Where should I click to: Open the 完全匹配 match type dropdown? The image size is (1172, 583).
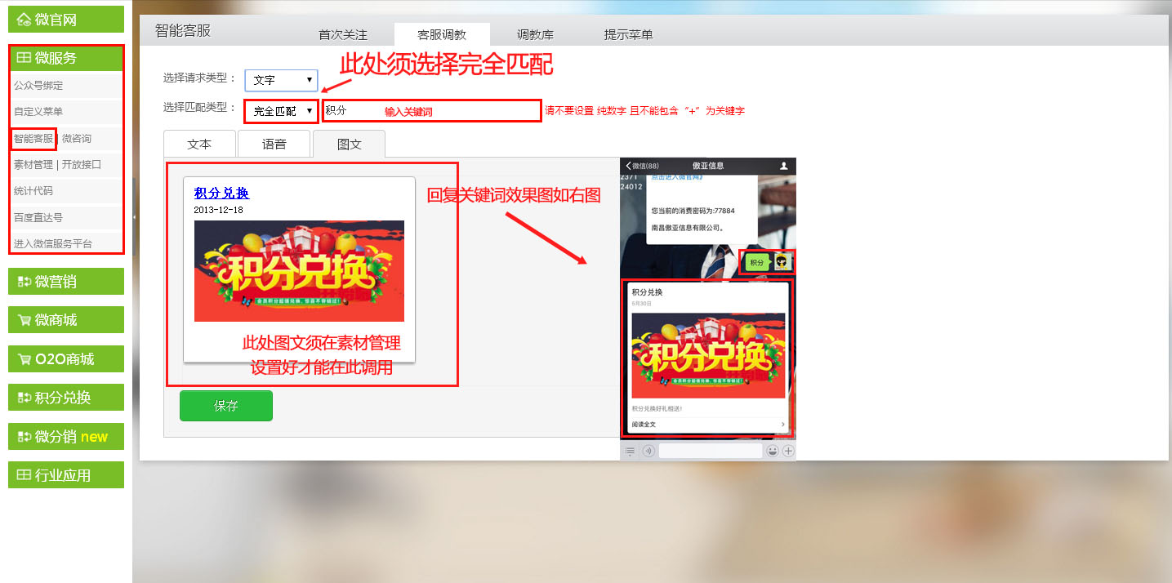282,111
